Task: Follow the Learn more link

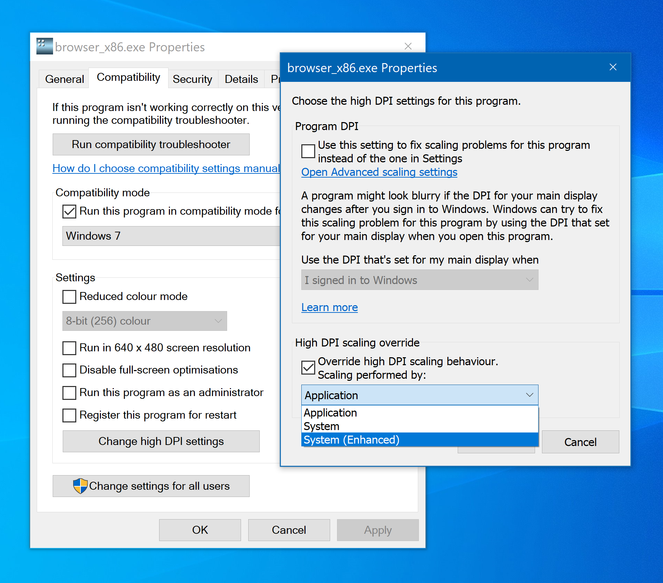Action: pyautogui.click(x=329, y=308)
